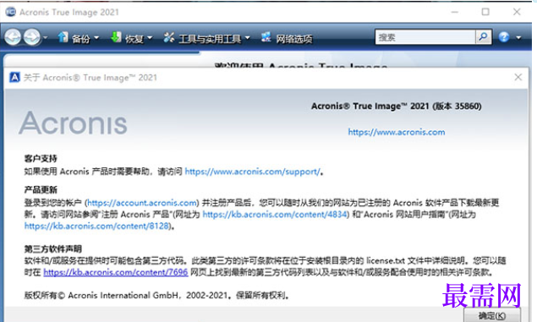This screenshot has height=322, width=537.
Task: Expand the help dropdown arrow
Action: (x=518, y=38)
